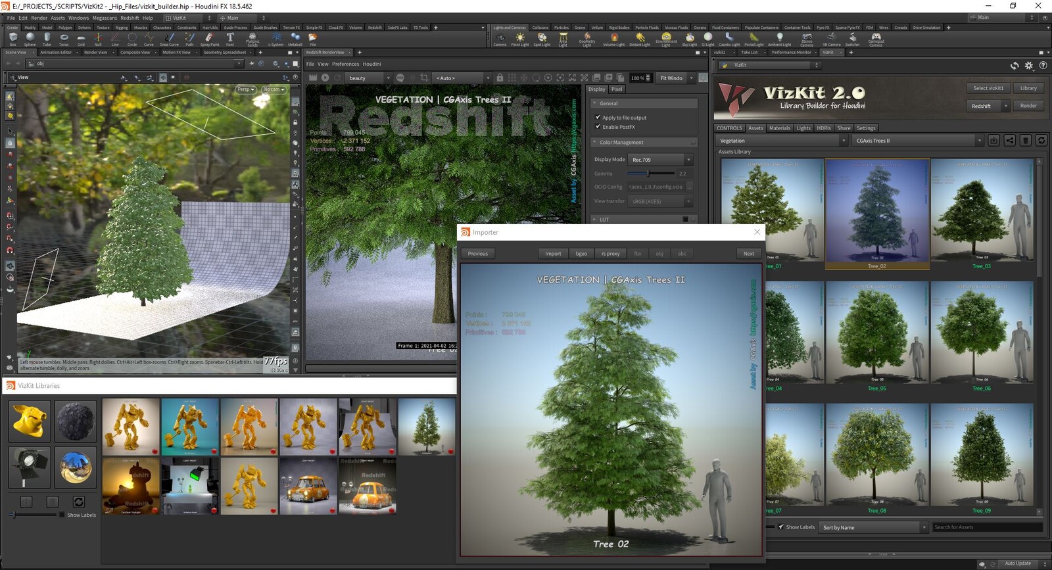The height and width of the screenshot is (570, 1052).
Task: Open the Fit Window zoom dropdown
Action: [675, 78]
